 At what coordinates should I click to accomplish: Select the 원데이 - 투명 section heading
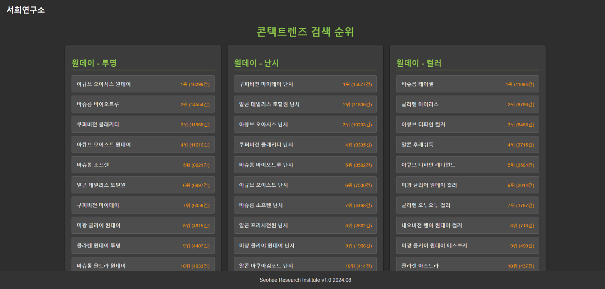[94, 63]
